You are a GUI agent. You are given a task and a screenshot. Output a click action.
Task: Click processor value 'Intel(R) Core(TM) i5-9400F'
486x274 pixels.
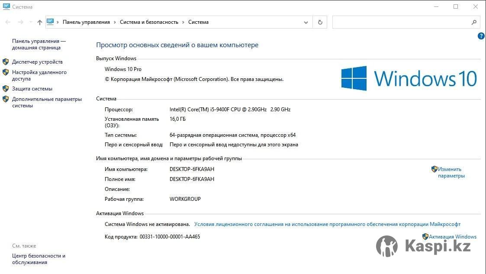click(230, 110)
